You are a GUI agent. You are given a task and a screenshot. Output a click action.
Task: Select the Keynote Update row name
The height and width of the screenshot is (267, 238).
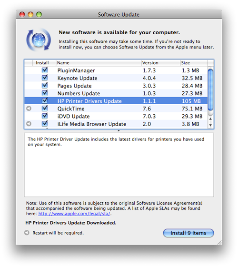click(77, 78)
